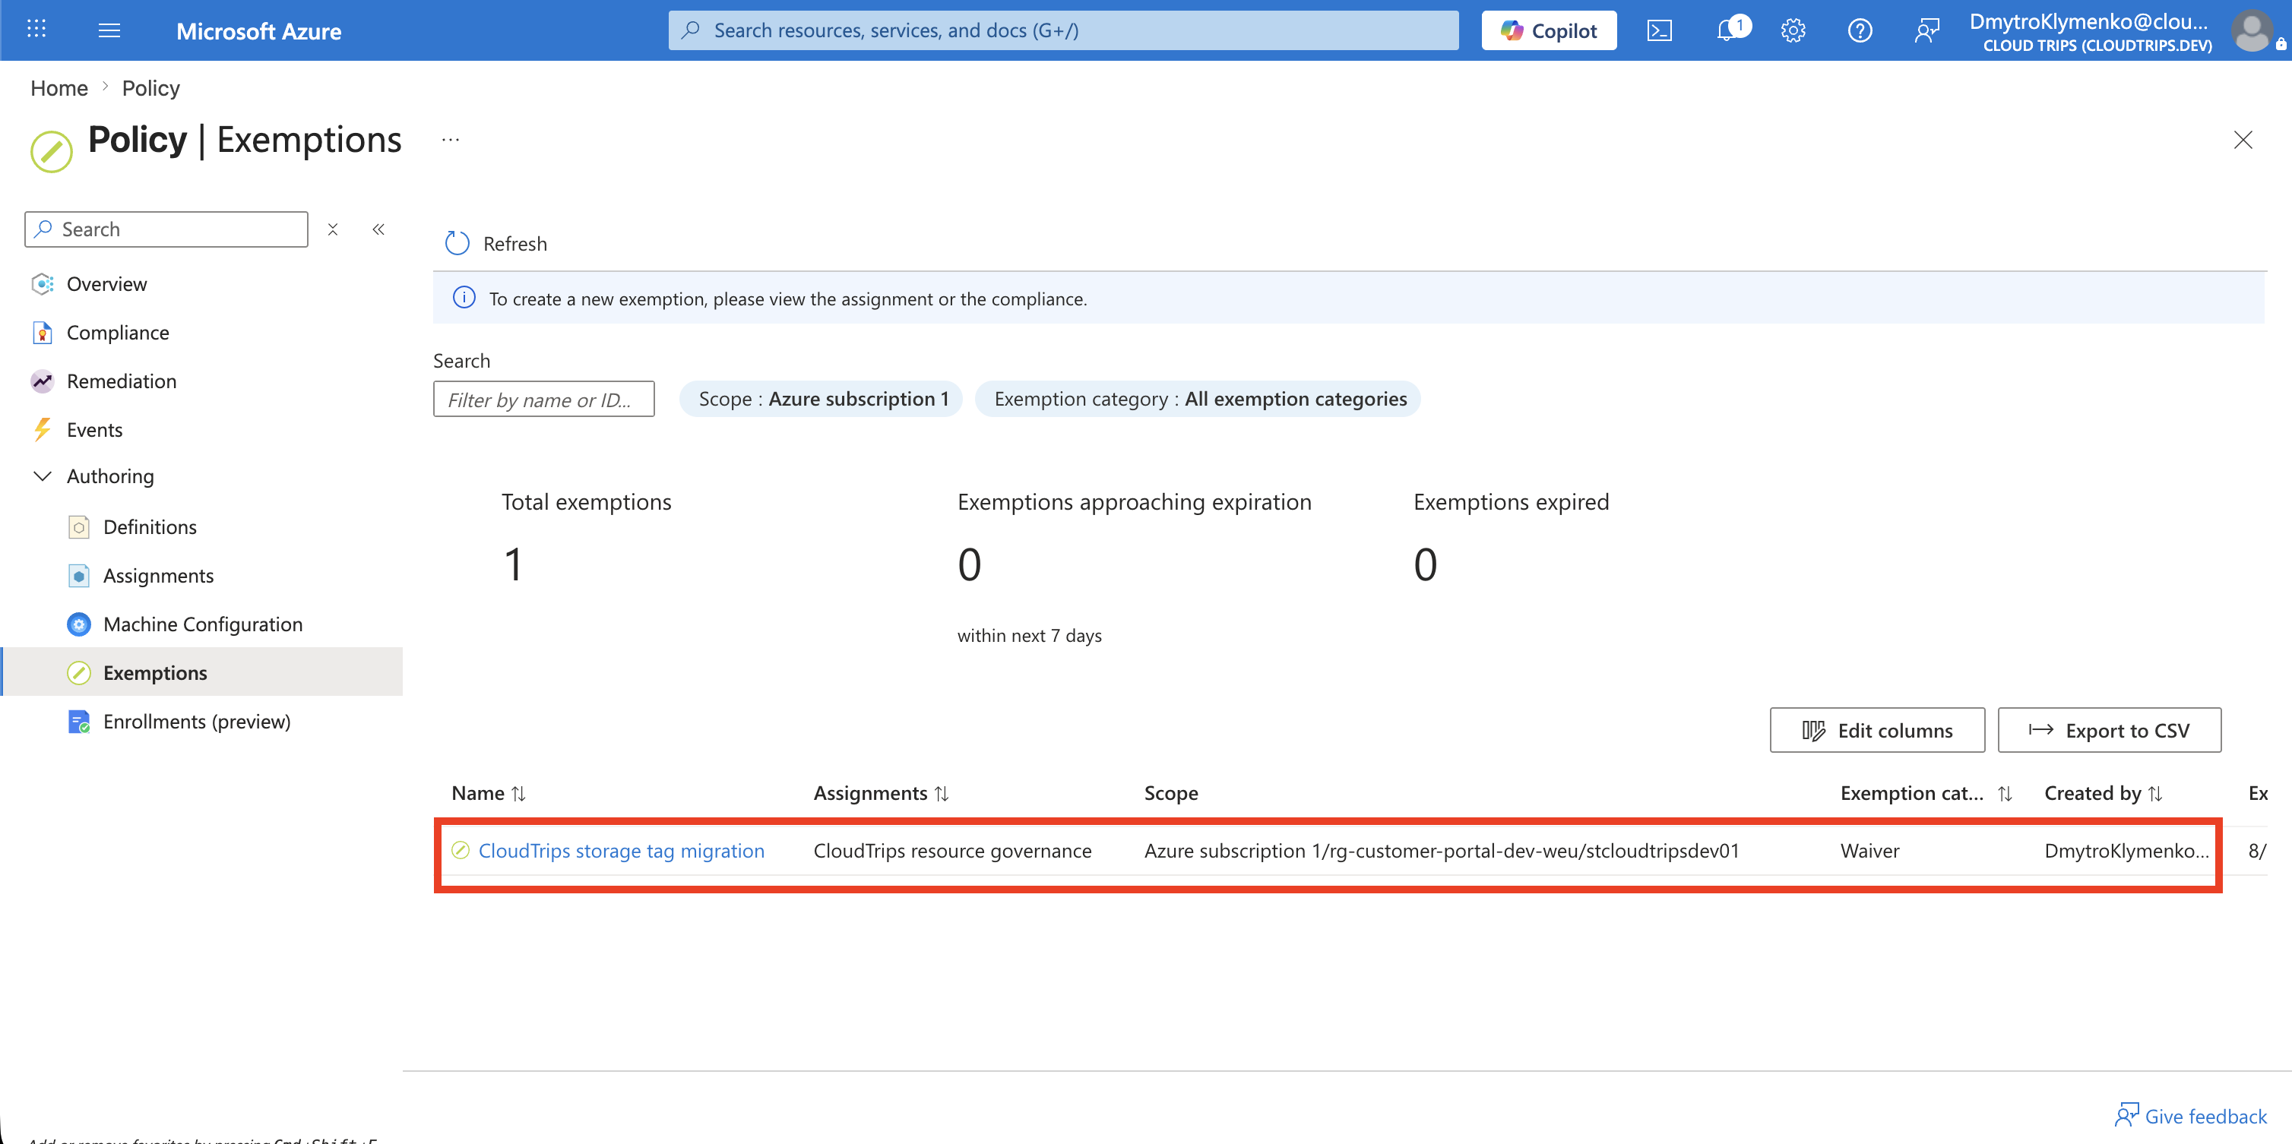This screenshot has width=2292, height=1144.
Task: Click the Enrollments icon
Action: click(x=79, y=722)
